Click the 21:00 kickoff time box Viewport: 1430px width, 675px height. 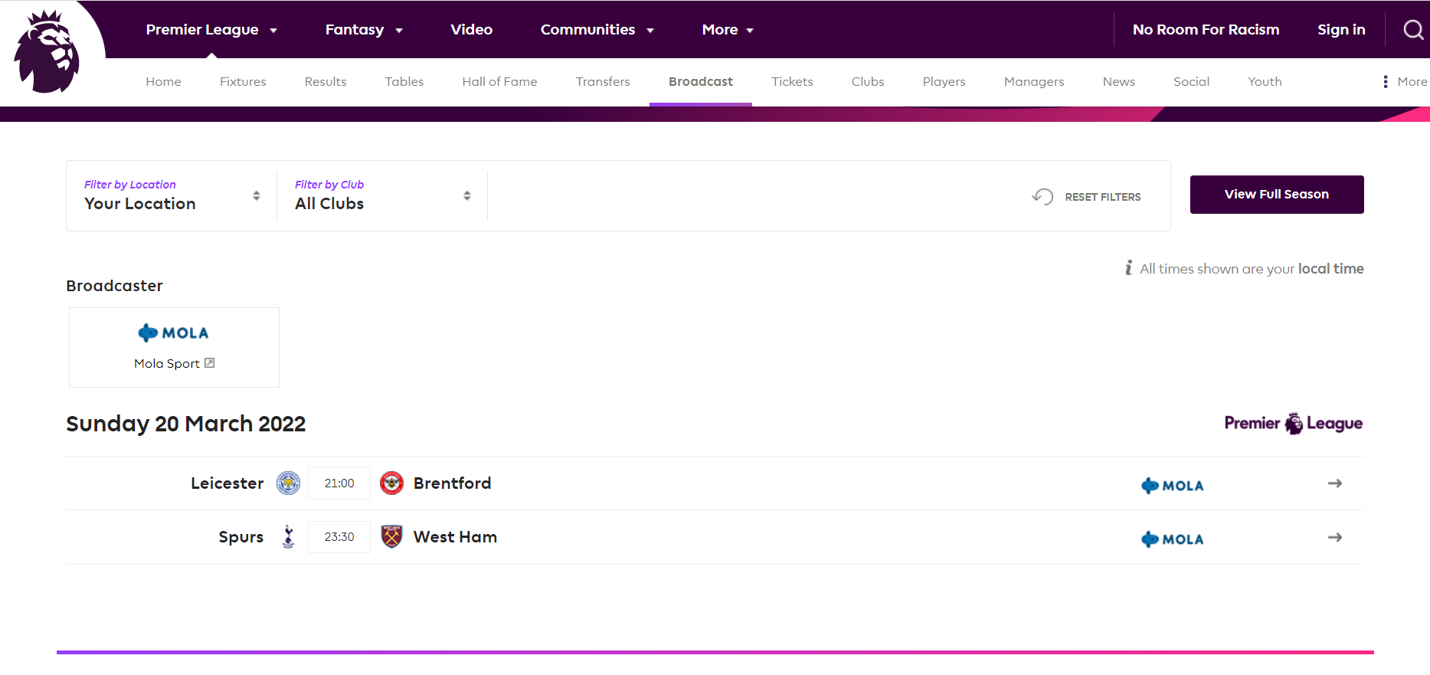[x=339, y=483]
